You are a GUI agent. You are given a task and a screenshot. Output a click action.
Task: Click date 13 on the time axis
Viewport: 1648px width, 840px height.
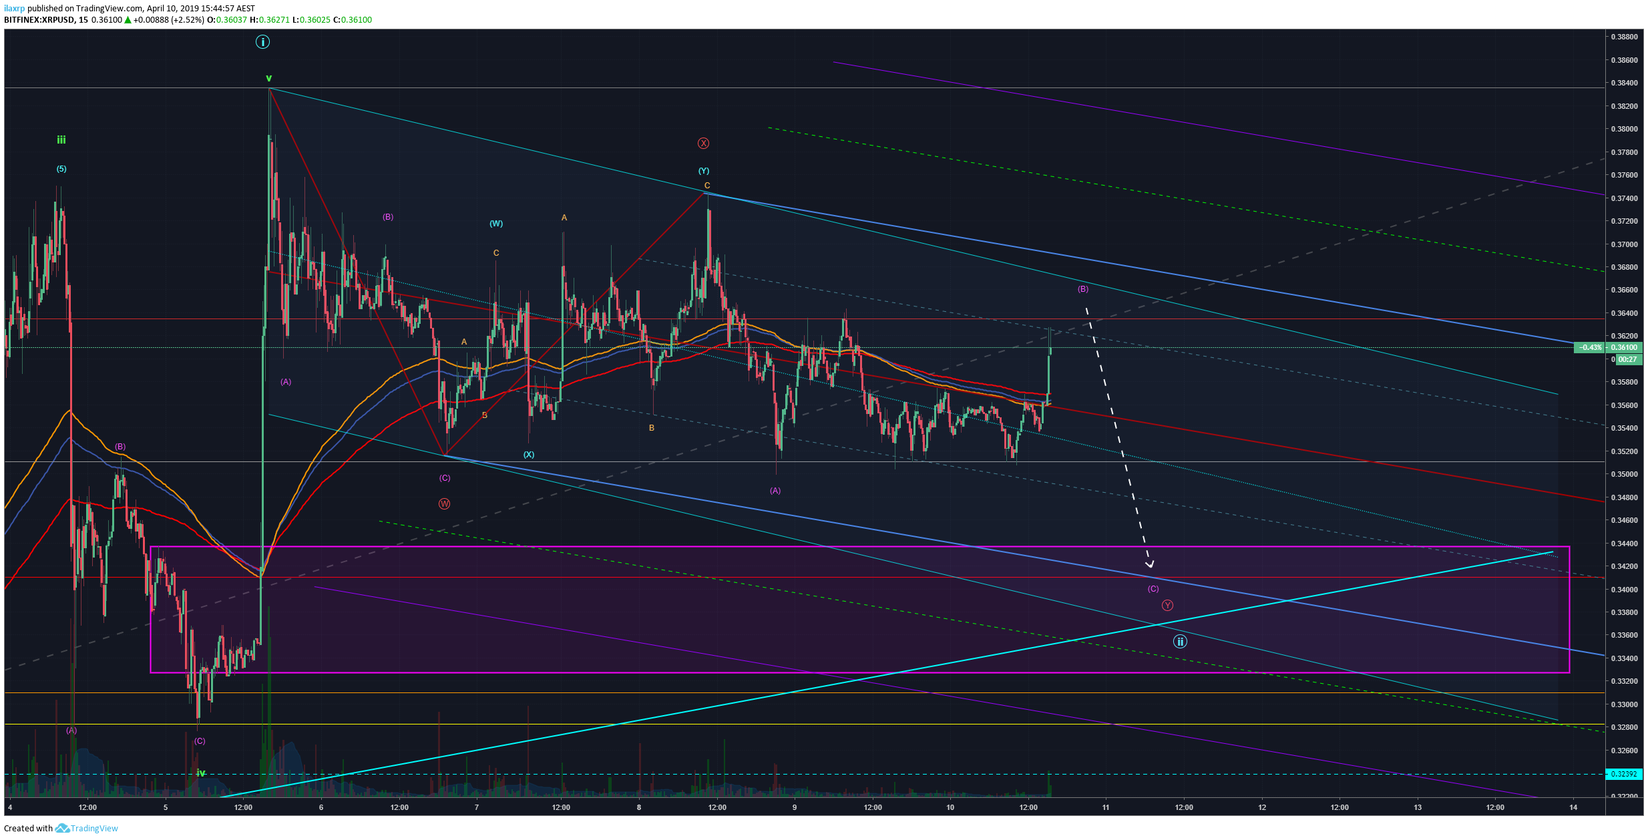1418,807
